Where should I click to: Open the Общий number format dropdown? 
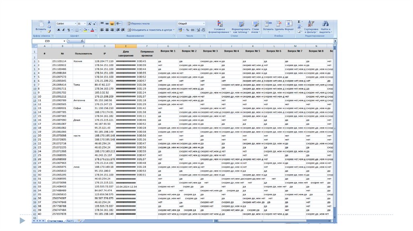point(204,24)
